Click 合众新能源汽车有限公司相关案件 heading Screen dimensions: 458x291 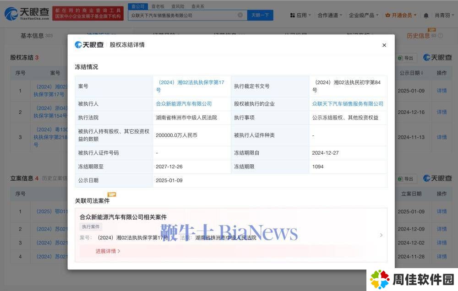(x=123, y=217)
